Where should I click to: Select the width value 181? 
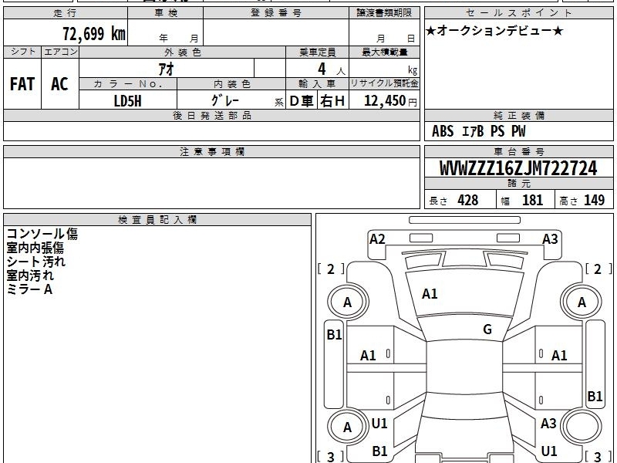click(532, 201)
